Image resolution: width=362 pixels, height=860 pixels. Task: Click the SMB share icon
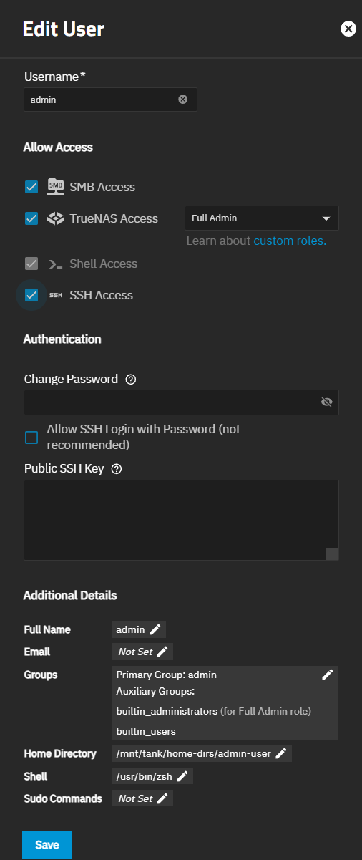(x=56, y=187)
